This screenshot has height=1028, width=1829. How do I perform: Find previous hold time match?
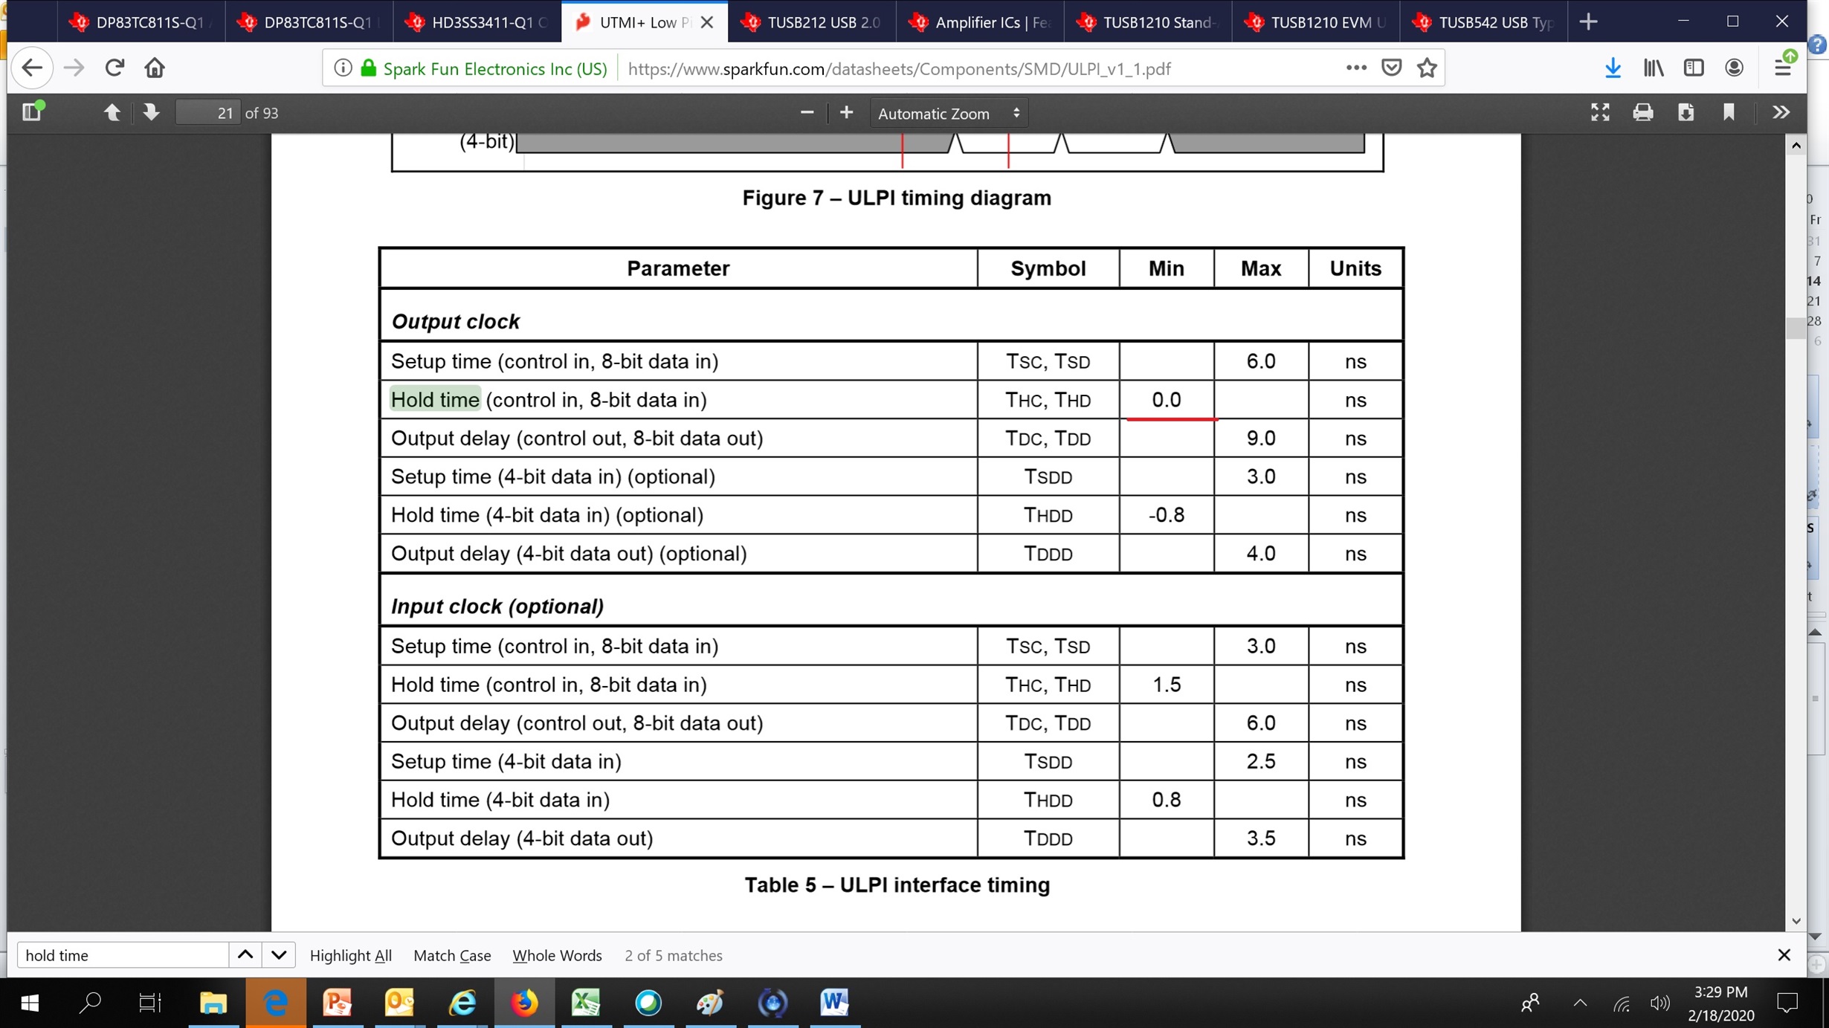pos(245,955)
